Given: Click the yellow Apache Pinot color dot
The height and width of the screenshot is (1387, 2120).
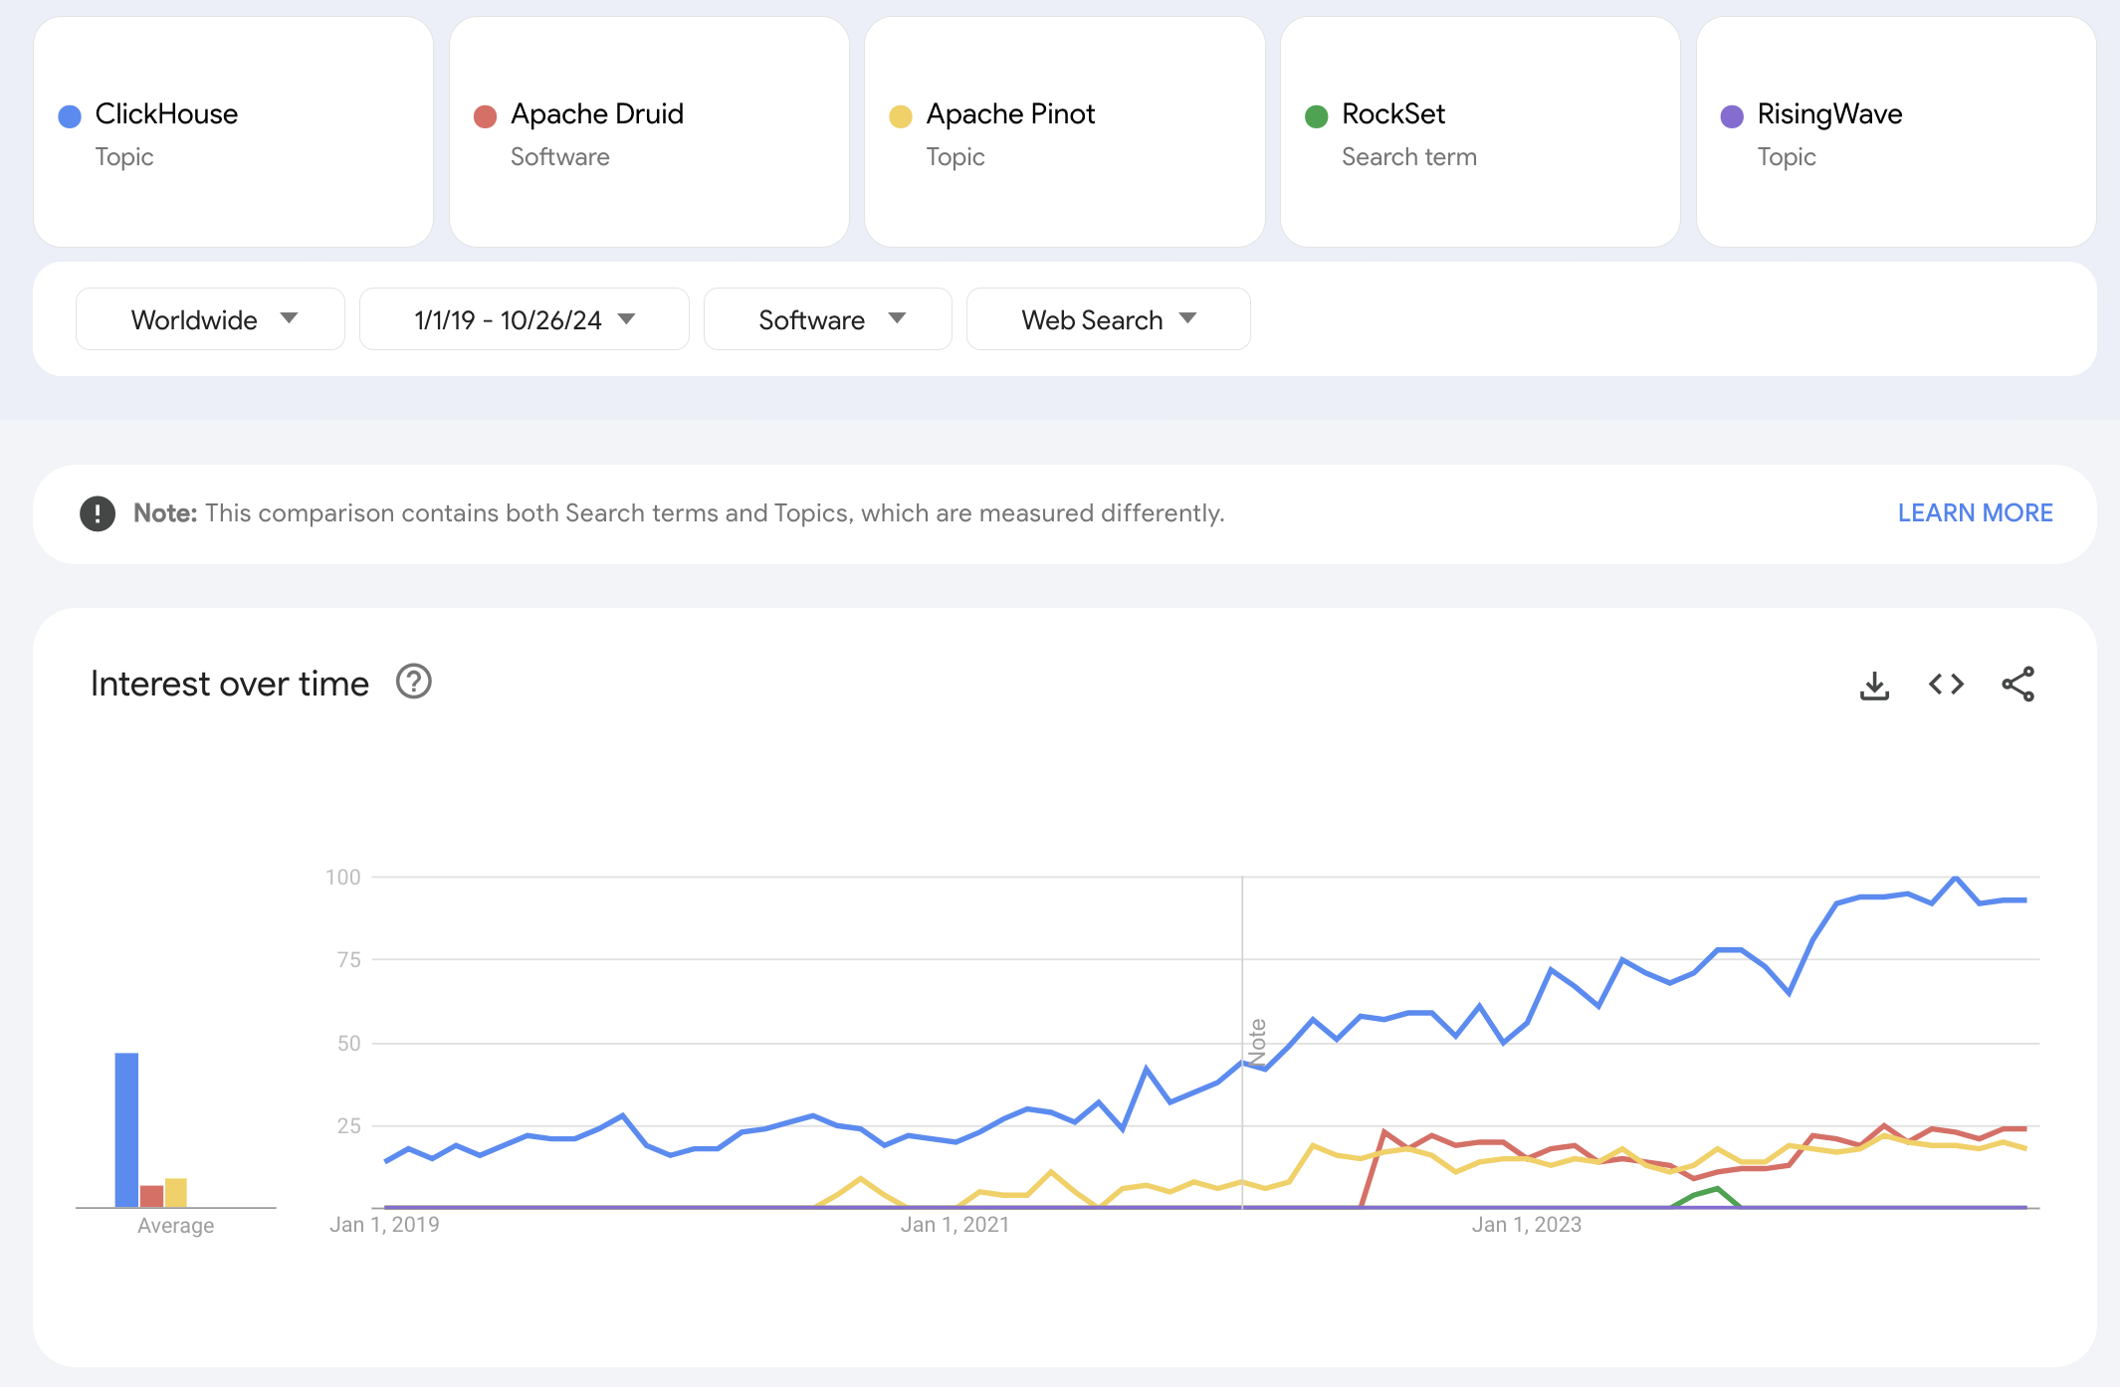Looking at the screenshot, I should (x=901, y=116).
